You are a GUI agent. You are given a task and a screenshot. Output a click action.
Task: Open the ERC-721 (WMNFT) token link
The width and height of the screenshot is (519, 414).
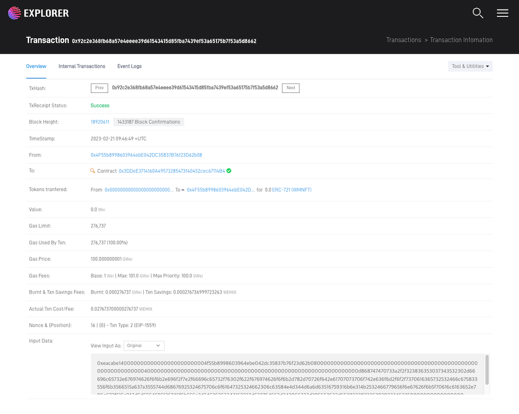(x=292, y=190)
